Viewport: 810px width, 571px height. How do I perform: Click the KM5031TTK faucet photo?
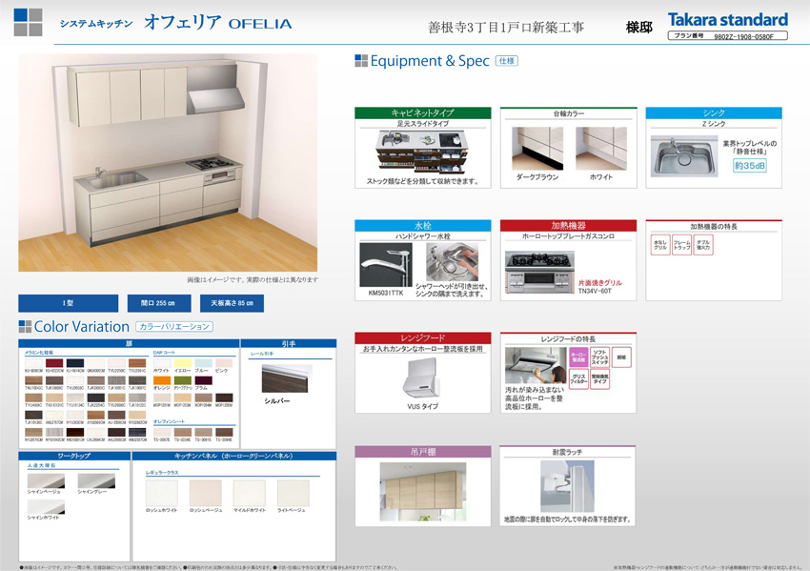tap(385, 265)
